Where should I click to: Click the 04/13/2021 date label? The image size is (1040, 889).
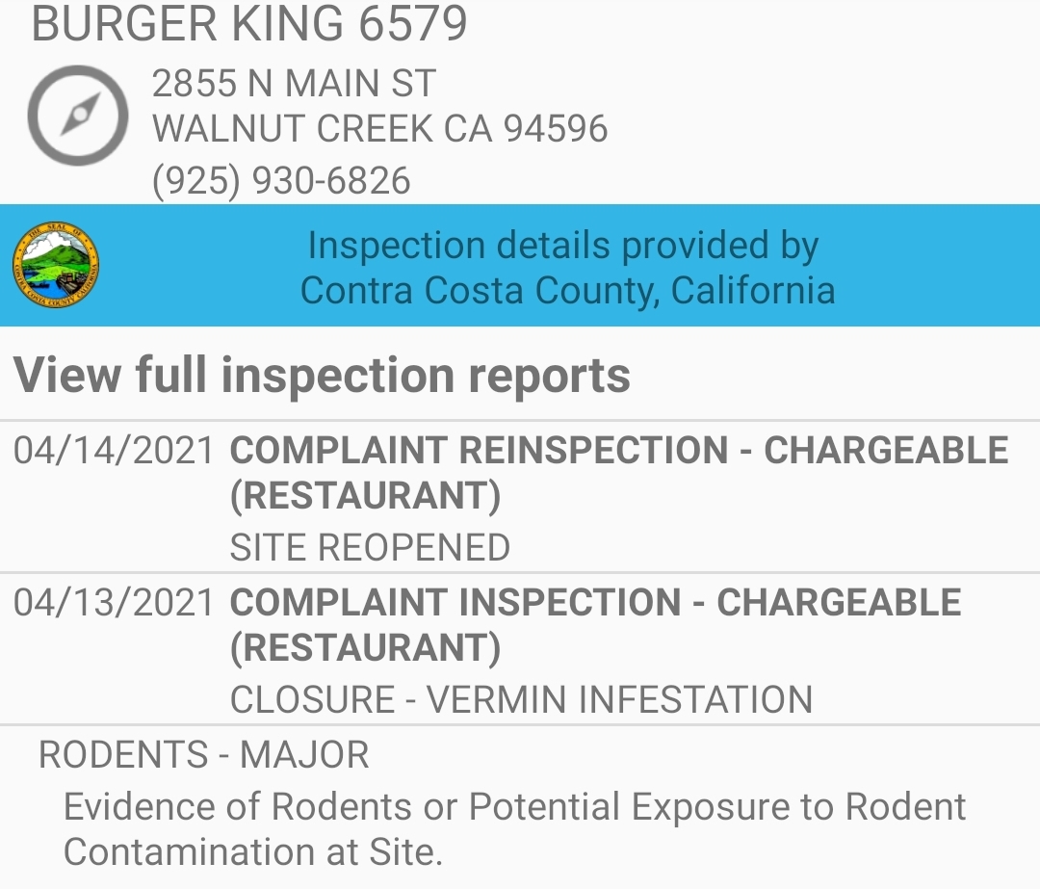click(x=114, y=602)
